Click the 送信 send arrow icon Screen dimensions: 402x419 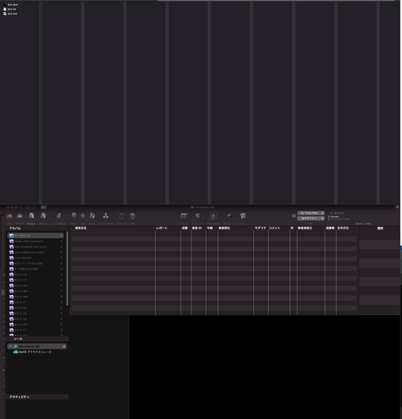tap(83, 216)
